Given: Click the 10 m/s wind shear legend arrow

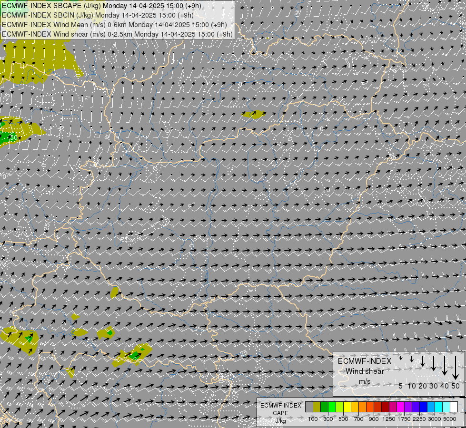Looking at the screenshot, I should [x=412, y=359].
